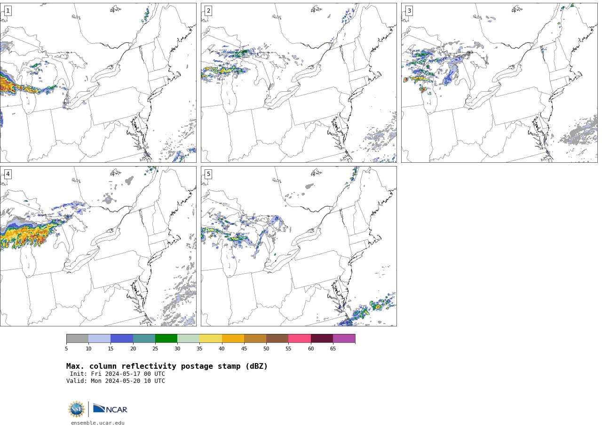602x428 pixels.
Task: Open postage stamp map member 3
Action: (499, 83)
